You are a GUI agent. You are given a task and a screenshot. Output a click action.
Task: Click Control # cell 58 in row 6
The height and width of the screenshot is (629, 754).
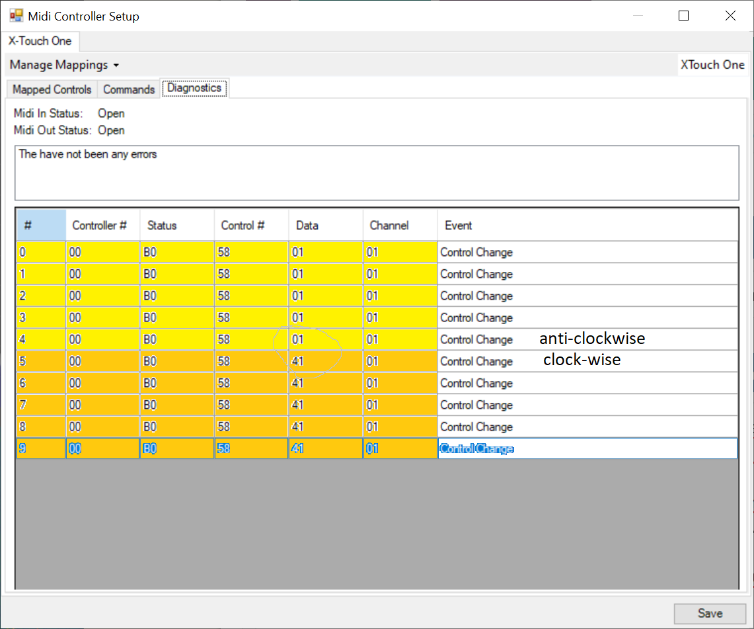(x=252, y=383)
